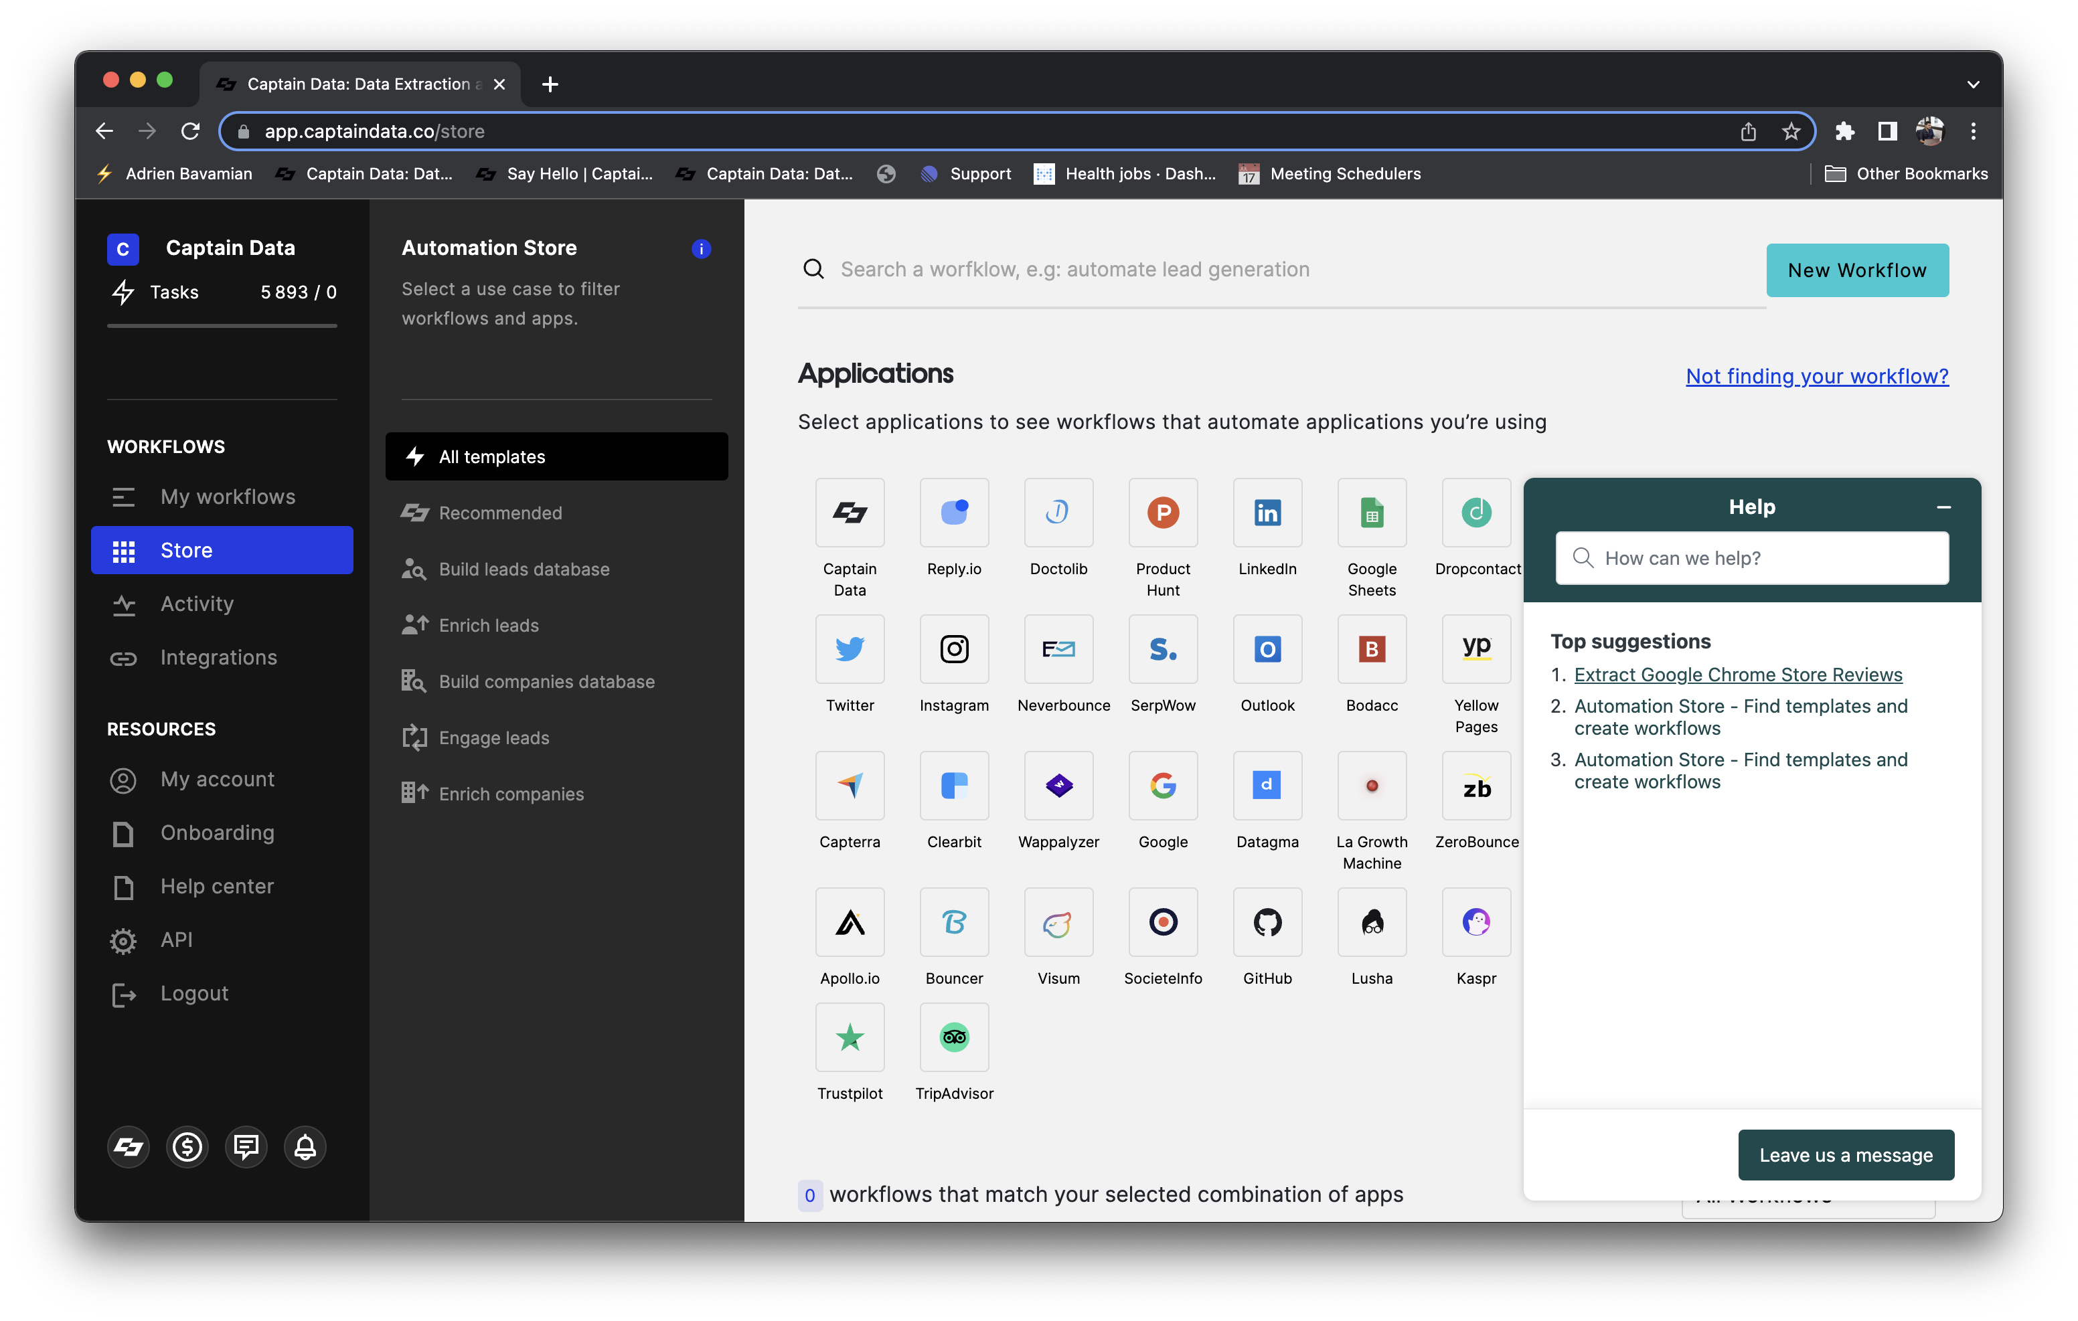Viewport: 2078px width, 1321px height.
Task: Open the API resource page
Action: (222, 940)
